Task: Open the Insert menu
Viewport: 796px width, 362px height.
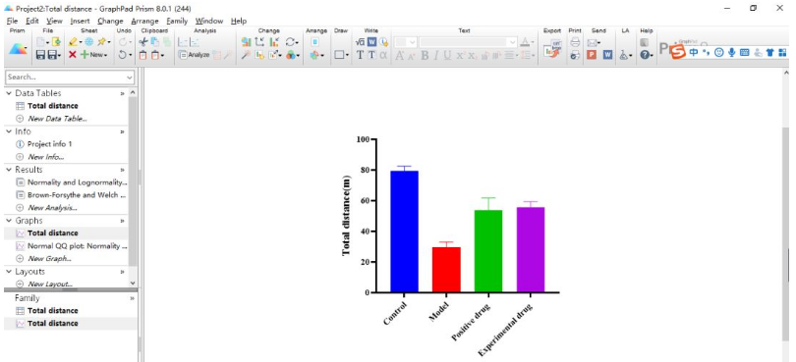Action: click(x=80, y=21)
